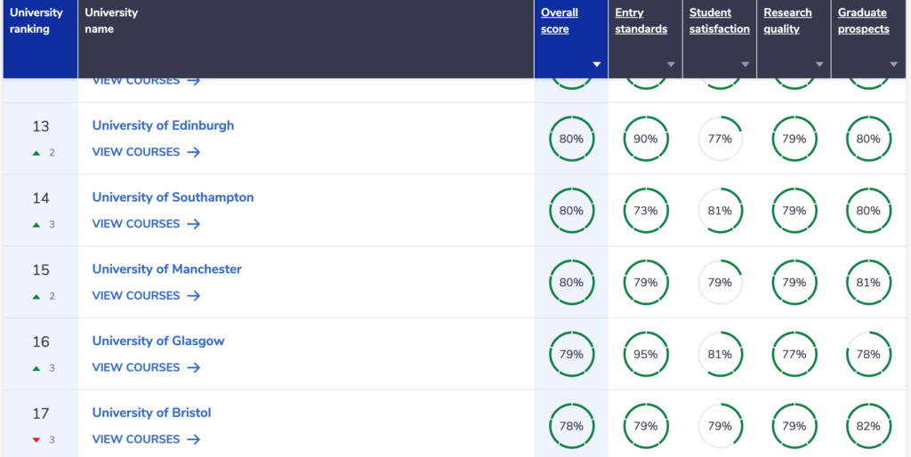
Task: Open the Entry standards sort dropdown arrow
Action: [671, 64]
